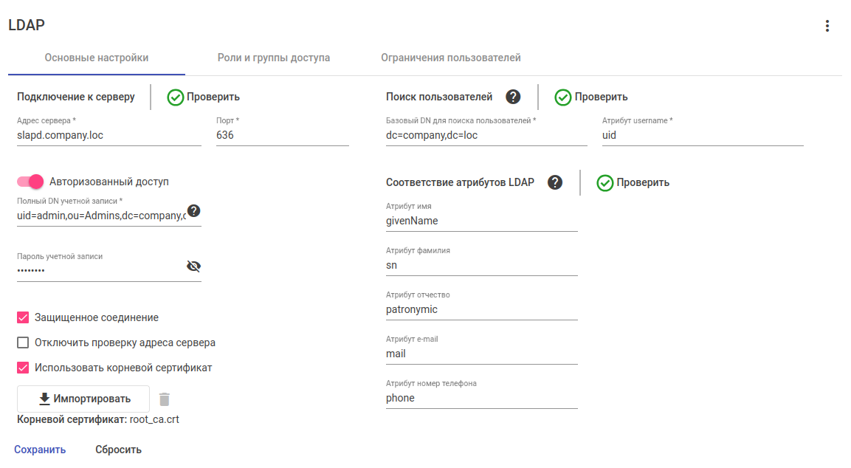Click the Адрес сервера input field
Viewport: 851px width, 468px height.
tap(108, 135)
